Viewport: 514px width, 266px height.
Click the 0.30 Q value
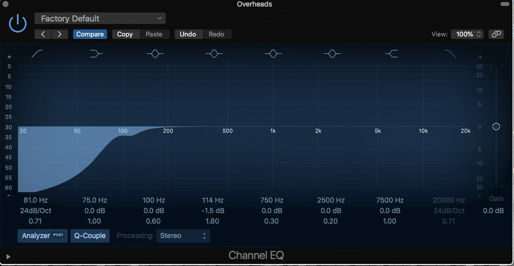pyautogui.click(x=271, y=221)
